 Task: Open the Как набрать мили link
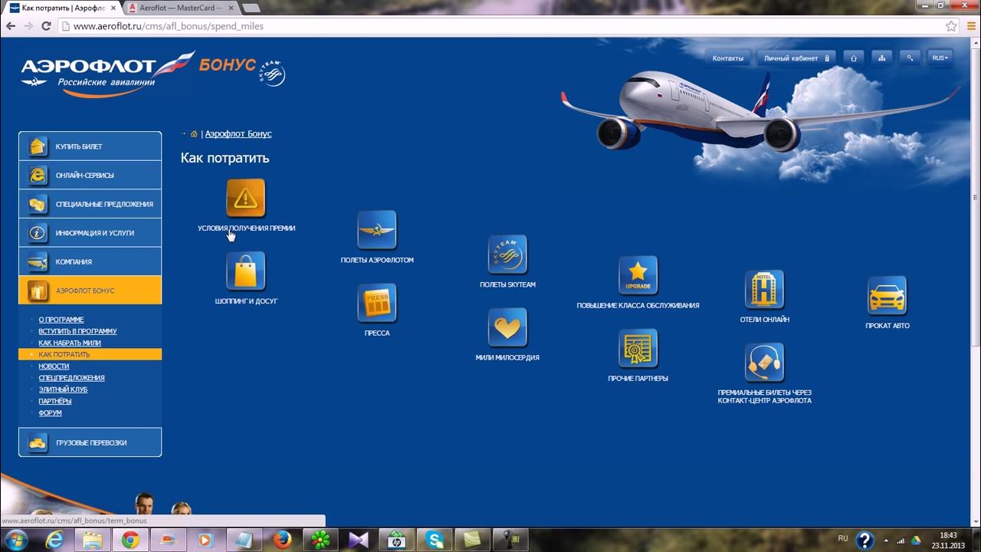(70, 343)
